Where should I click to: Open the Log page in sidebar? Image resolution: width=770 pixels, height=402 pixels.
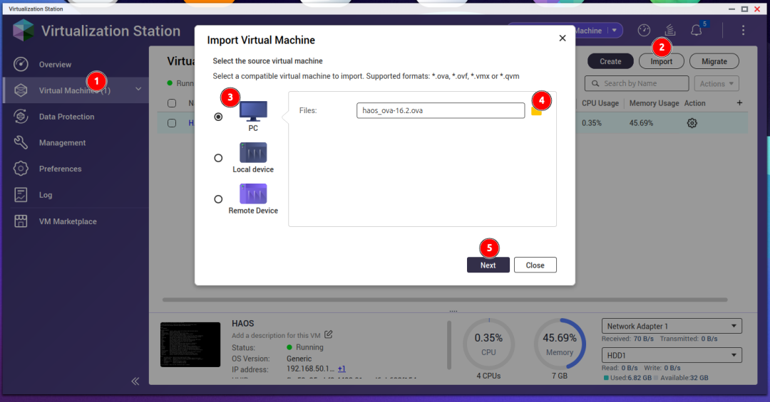pyautogui.click(x=46, y=195)
